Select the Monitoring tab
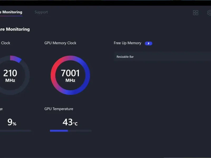The image size is (211, 158). 11,12
